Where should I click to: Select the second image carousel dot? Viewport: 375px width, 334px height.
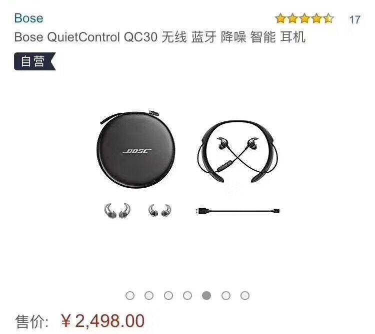click(x=149, y=296)
